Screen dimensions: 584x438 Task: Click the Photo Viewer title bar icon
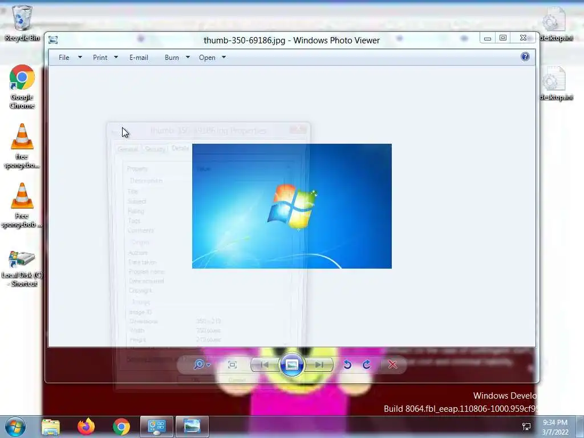(53, 40)
